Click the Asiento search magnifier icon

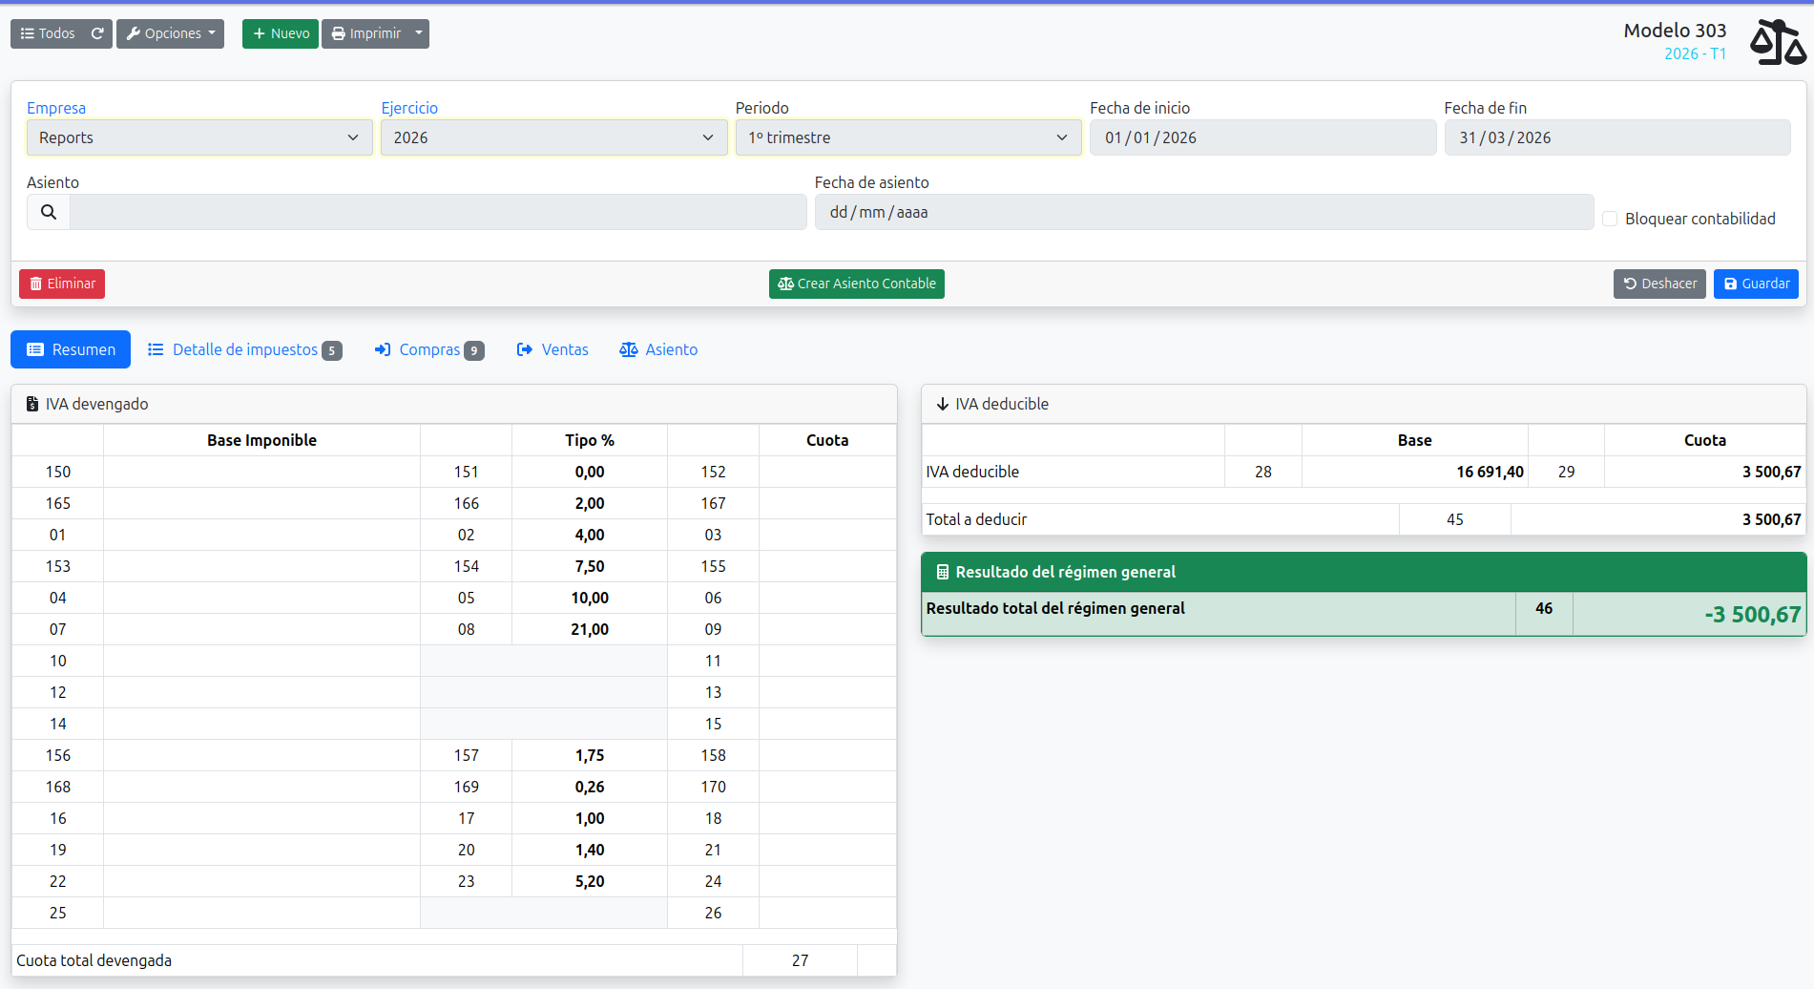tap(49, 212)
